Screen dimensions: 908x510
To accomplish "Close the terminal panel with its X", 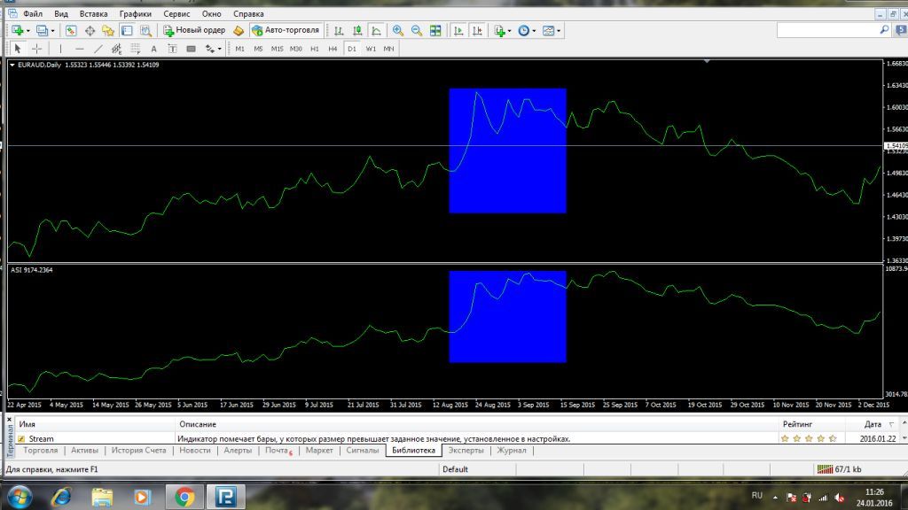I will (9, 419).
